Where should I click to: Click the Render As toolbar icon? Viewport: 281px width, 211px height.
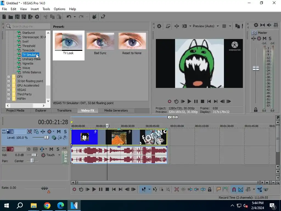point(30,17)
